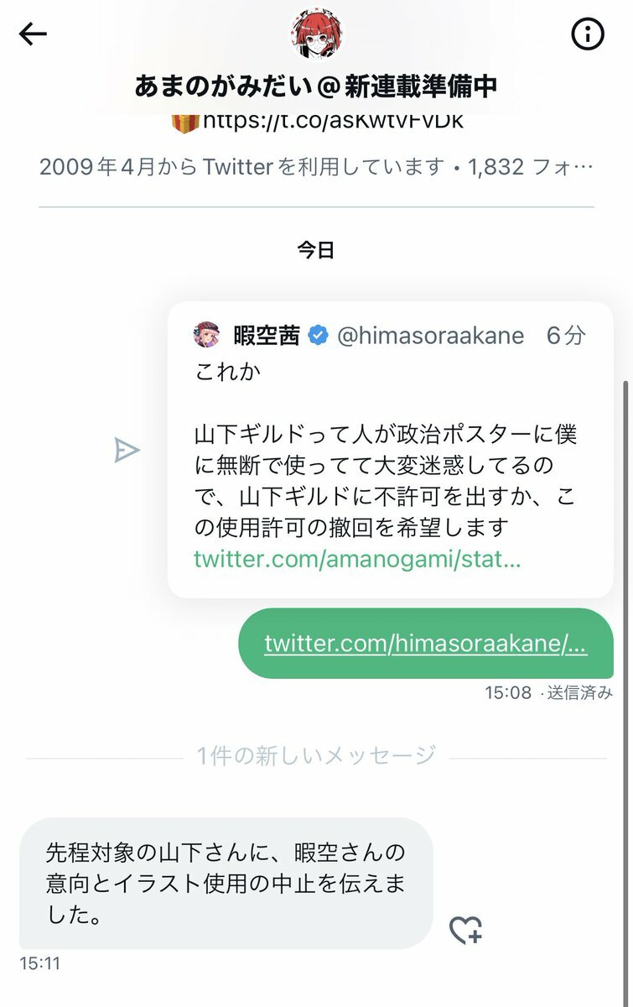Tap the あまのがみだい profile name header
633x1007 pixels.
316,85
